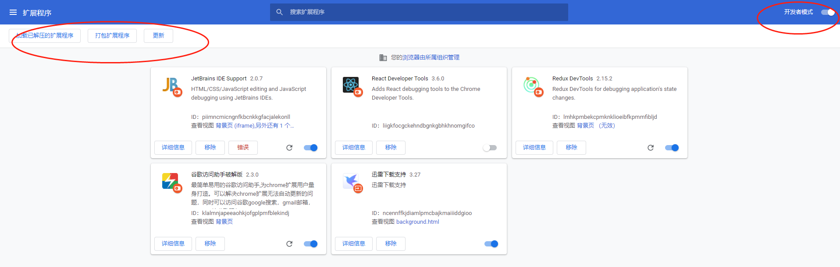Click the 迅雷下载支持 bird icon

[352, 182]
